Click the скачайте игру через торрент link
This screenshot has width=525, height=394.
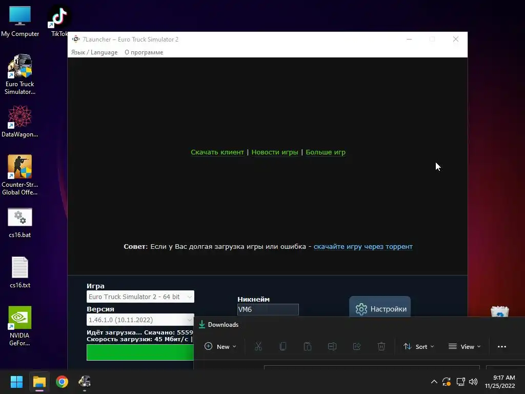363,247
